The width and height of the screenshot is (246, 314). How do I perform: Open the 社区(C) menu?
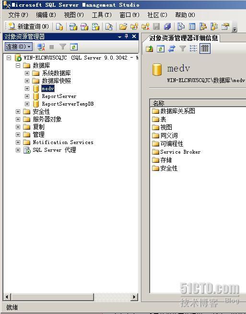click(x=157, y=15)
